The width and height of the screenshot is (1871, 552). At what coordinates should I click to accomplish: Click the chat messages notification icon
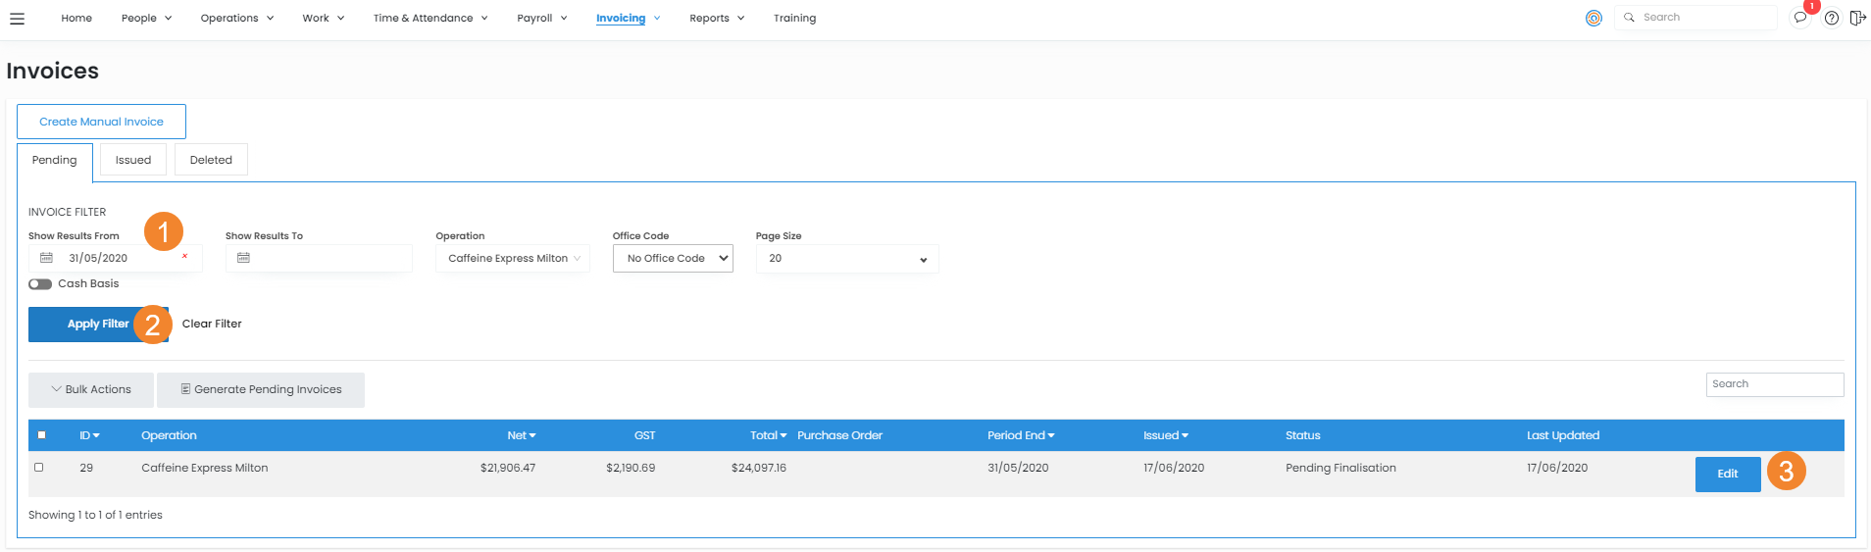point(1799,18)
